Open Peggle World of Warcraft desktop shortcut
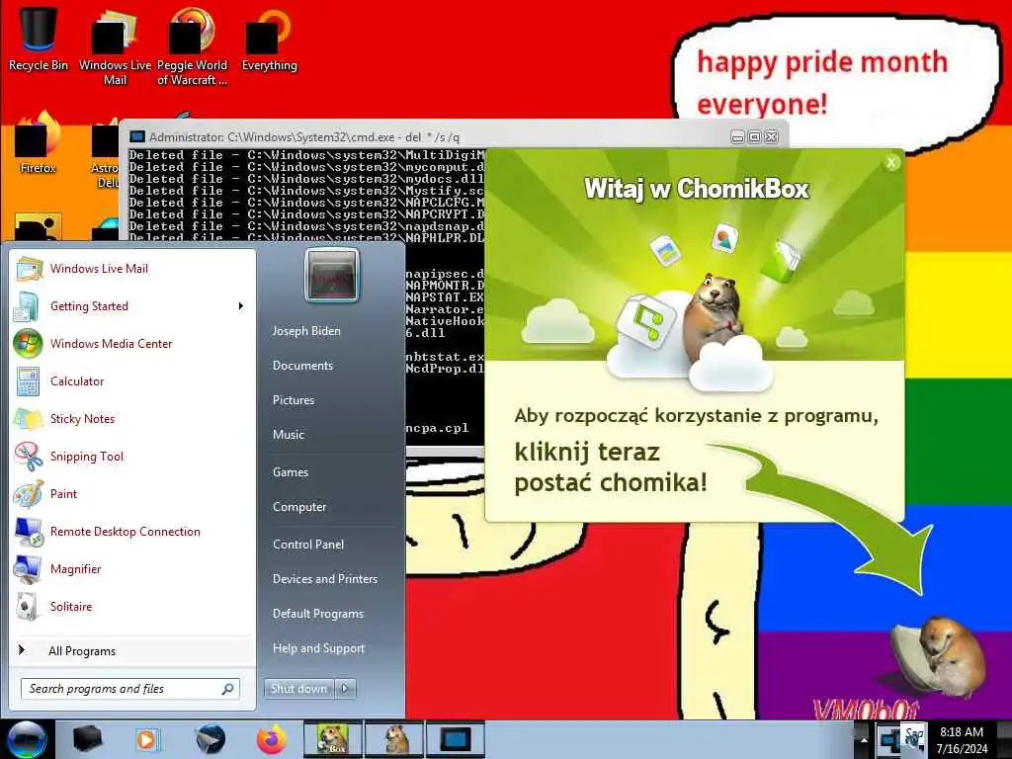The height and width of the screenshot is (759, 1012). pyautogui.click(x=192, y=46)
